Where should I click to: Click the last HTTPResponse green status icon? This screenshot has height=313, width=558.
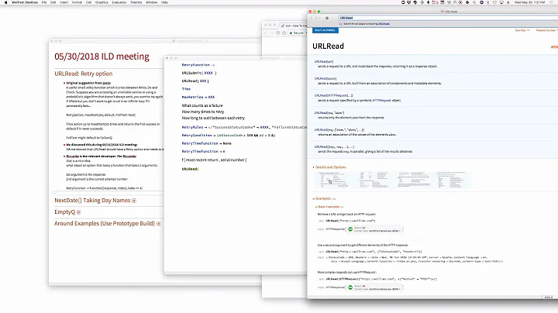pyautogui.click(x=350, y=287)
